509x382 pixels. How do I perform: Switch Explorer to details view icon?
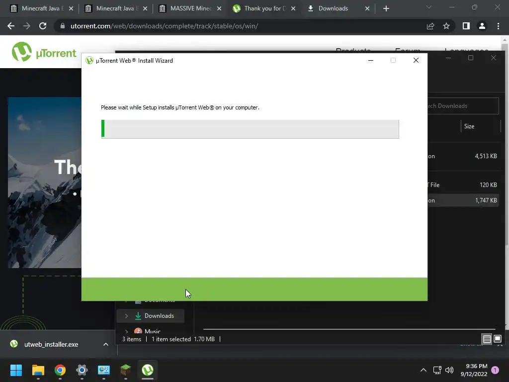point(487,339)
